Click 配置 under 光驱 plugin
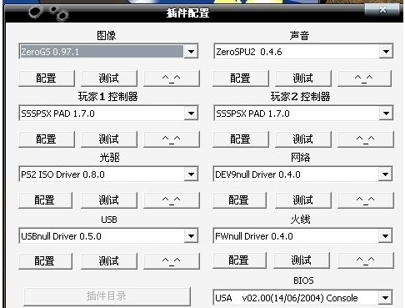405x308 pixels. (x=45, y=200)
